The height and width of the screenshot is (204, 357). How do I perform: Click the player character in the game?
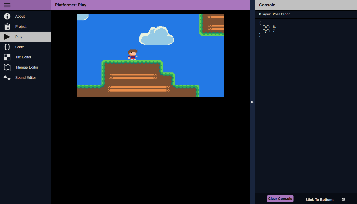pos(133,55)
